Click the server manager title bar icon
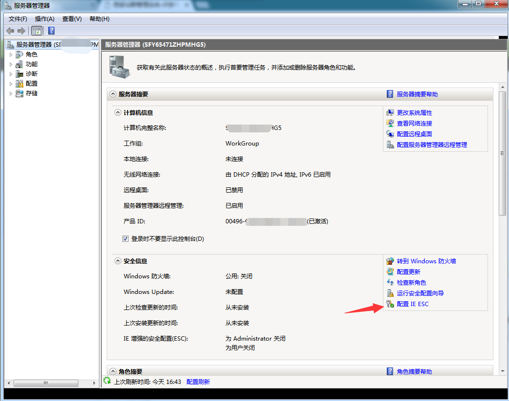 click(x=8, y=6)
